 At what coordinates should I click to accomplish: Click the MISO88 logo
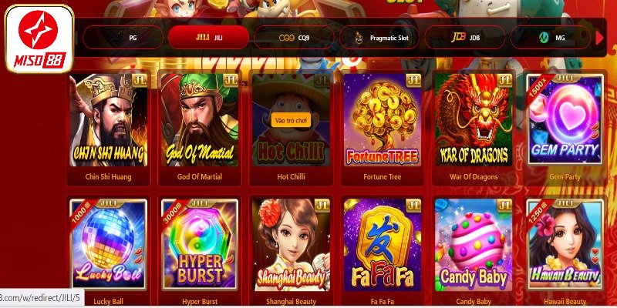click(39, 39)
